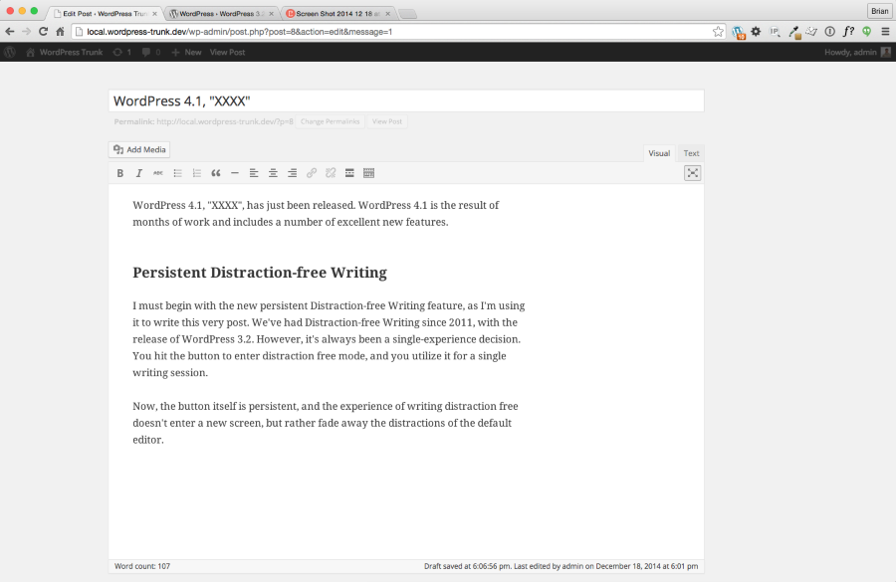Apply strikethrough formatting
The height and width of the screenshot is (582, 896).
pos(158,173)
